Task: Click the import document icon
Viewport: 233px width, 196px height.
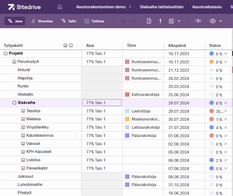Action: point(149,21)
